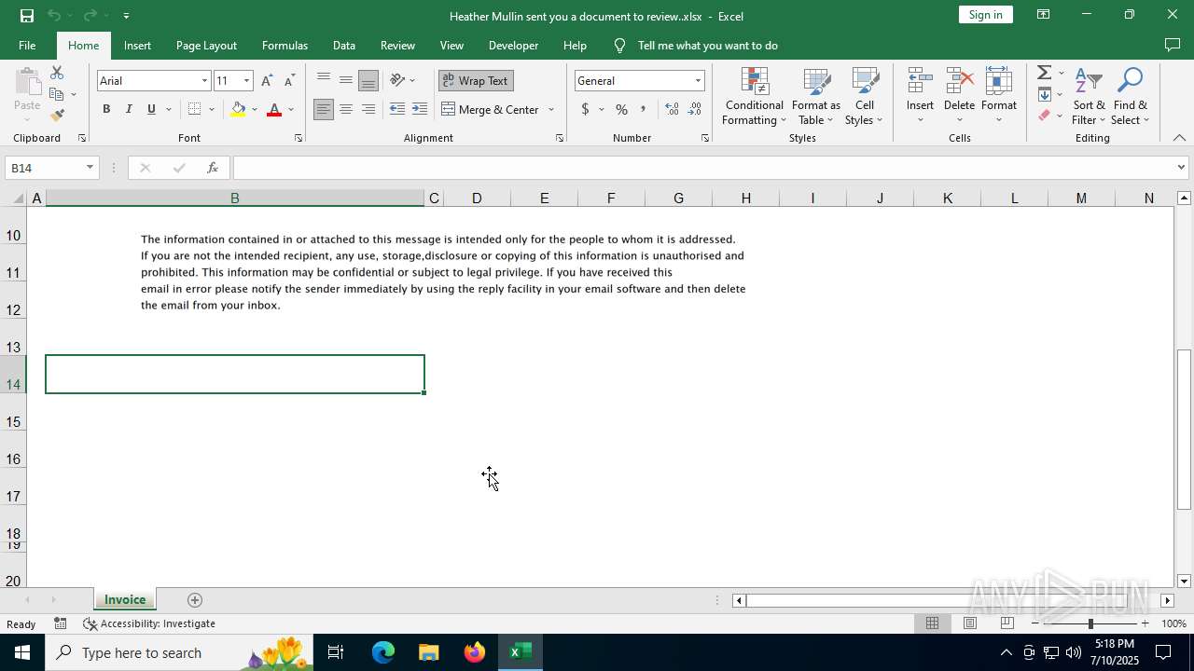Expand the Name Box dropdown arrow
This screenshot has width=1194, height=671.
coord(90,168)
